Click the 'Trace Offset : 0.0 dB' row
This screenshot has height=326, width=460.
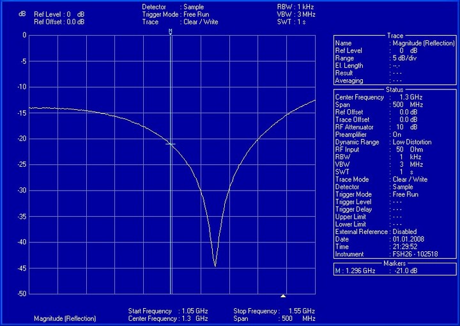tap(376, 120)
